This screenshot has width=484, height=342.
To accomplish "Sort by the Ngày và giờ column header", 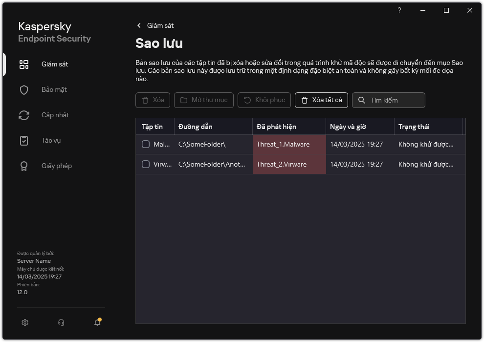I will coord(348,127).
